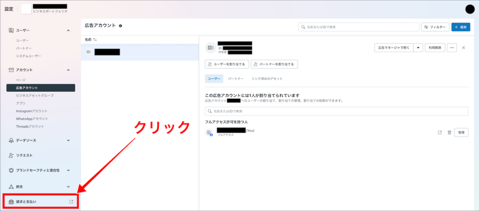Open Instagramアカウント in sidebar
The width and height of the screenshot is (480, 211).
[32, 111]
